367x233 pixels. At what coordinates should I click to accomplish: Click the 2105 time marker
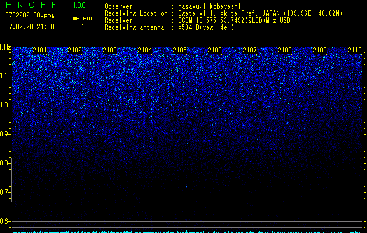tap(180, 50)
